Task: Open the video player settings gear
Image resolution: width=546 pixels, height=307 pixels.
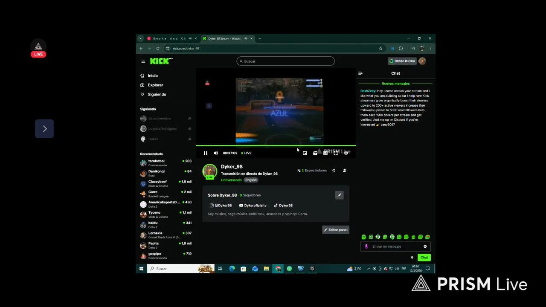Action: pyautogui.click(x=346, y=153)
